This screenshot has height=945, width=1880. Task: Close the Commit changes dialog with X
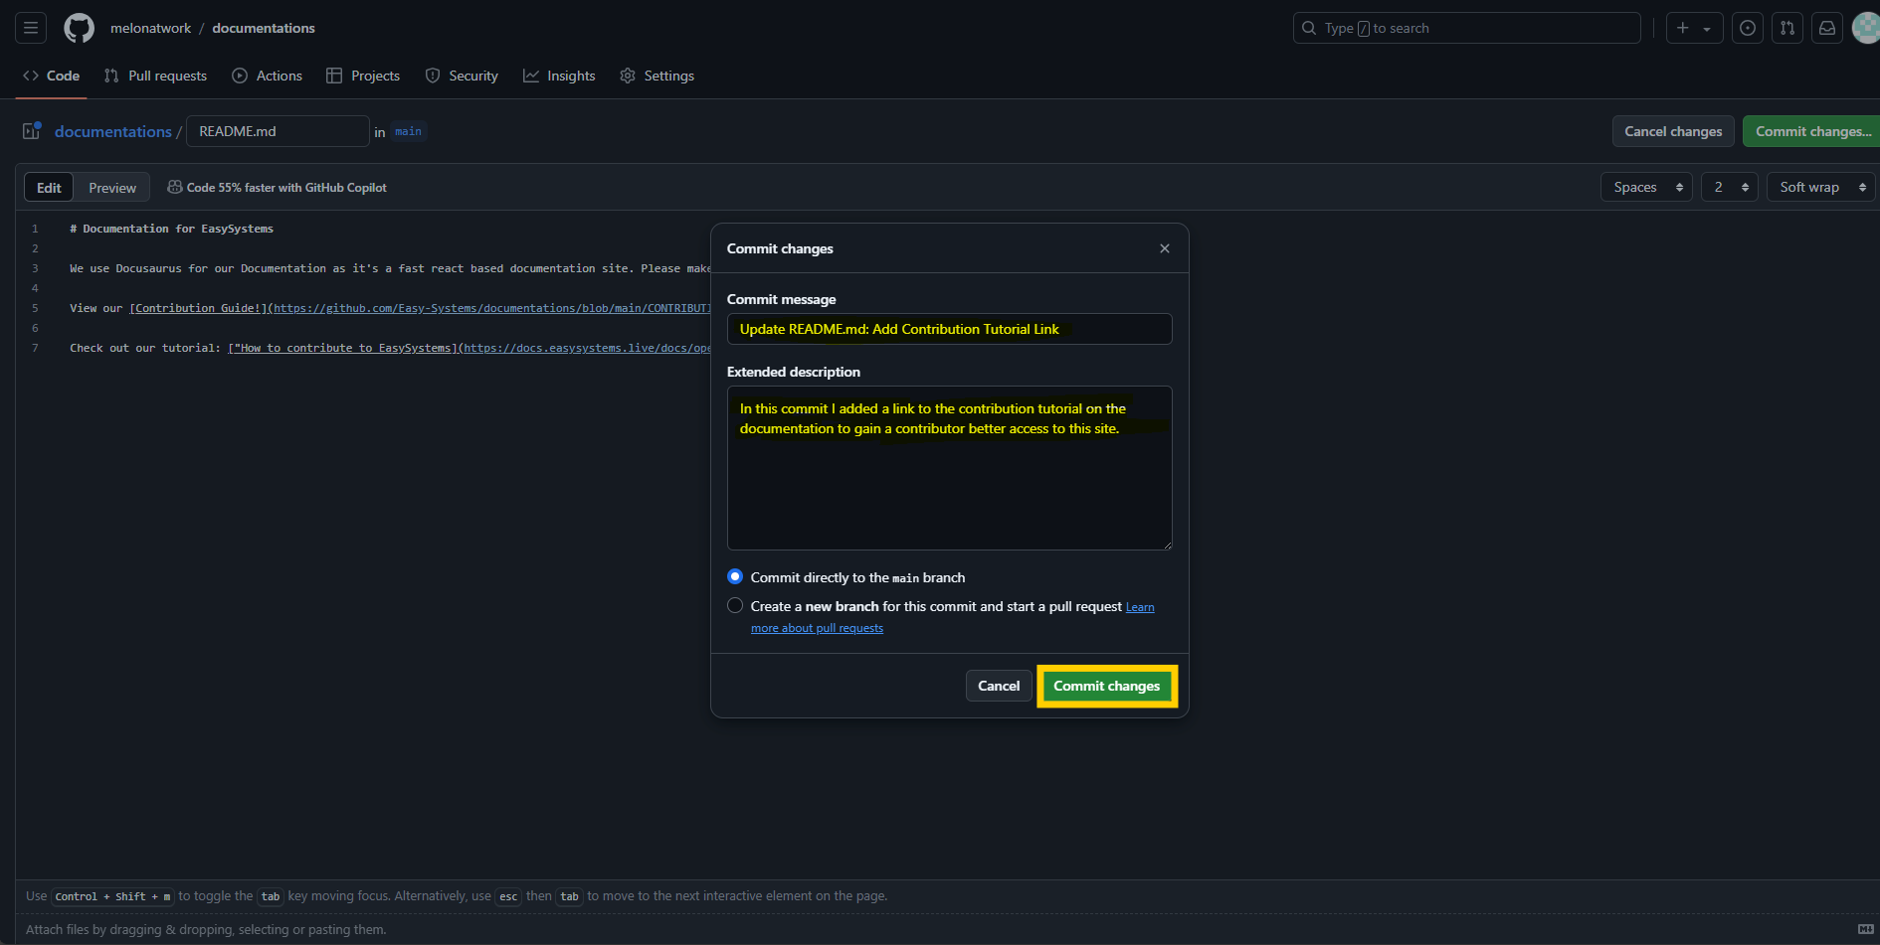1164,248
